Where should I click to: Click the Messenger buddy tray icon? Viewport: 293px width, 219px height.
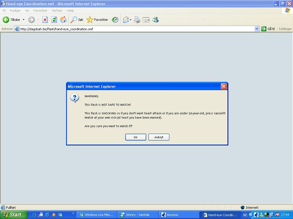[262, 215]
